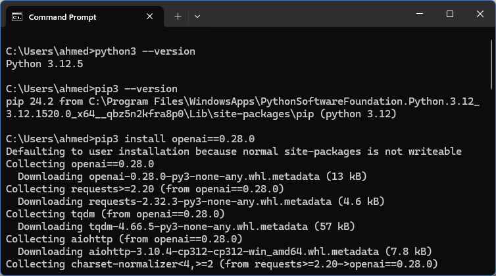Minimize the terminal window
This screenshot has height=276, width=496.
coord(418,14)
